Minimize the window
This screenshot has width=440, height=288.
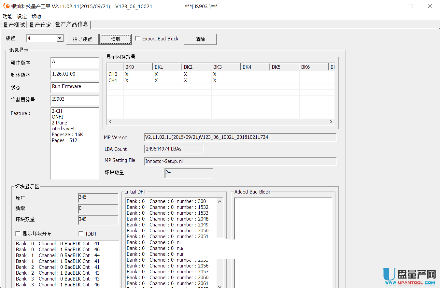click(391, 6)
